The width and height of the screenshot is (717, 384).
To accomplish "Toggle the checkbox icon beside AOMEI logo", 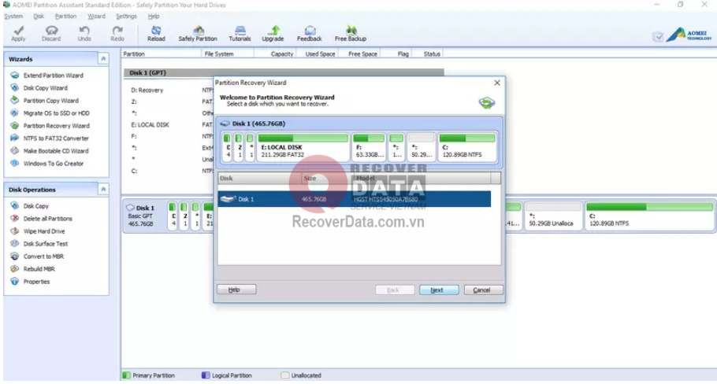I will pyautogui.click(x=658, y=36).
